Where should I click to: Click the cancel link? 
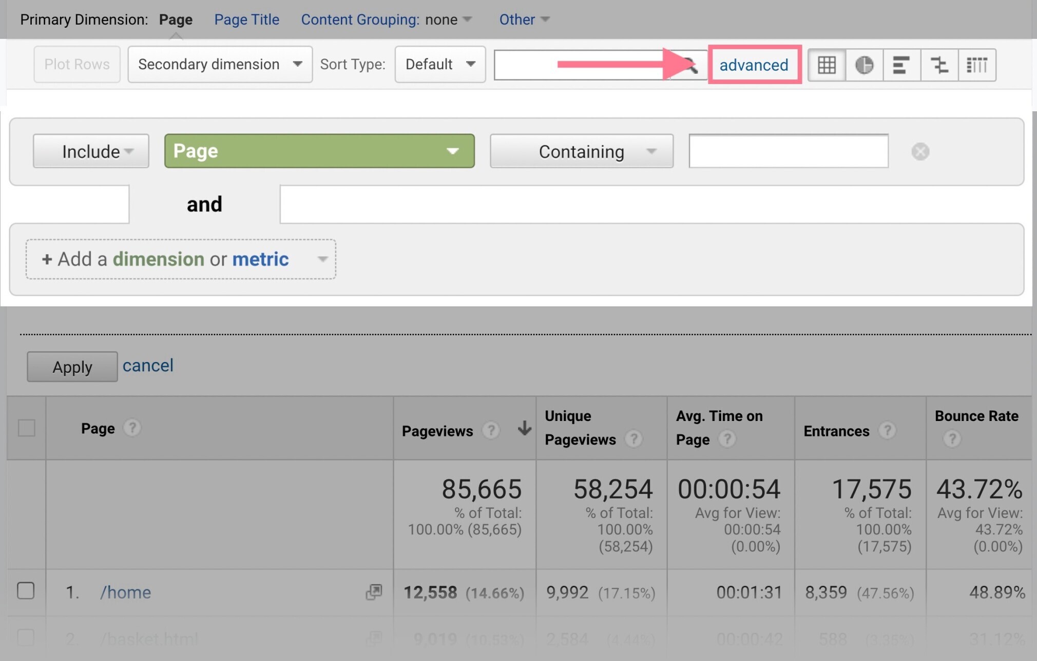point(147,366)
